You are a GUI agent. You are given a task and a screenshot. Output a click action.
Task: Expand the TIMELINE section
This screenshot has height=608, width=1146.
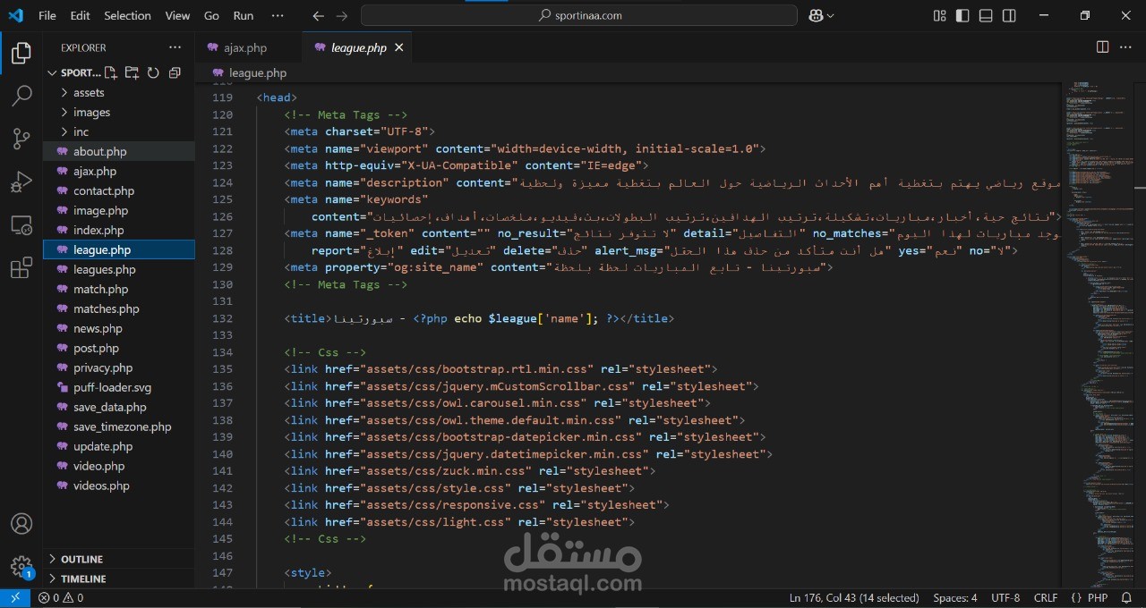[119, 578]
